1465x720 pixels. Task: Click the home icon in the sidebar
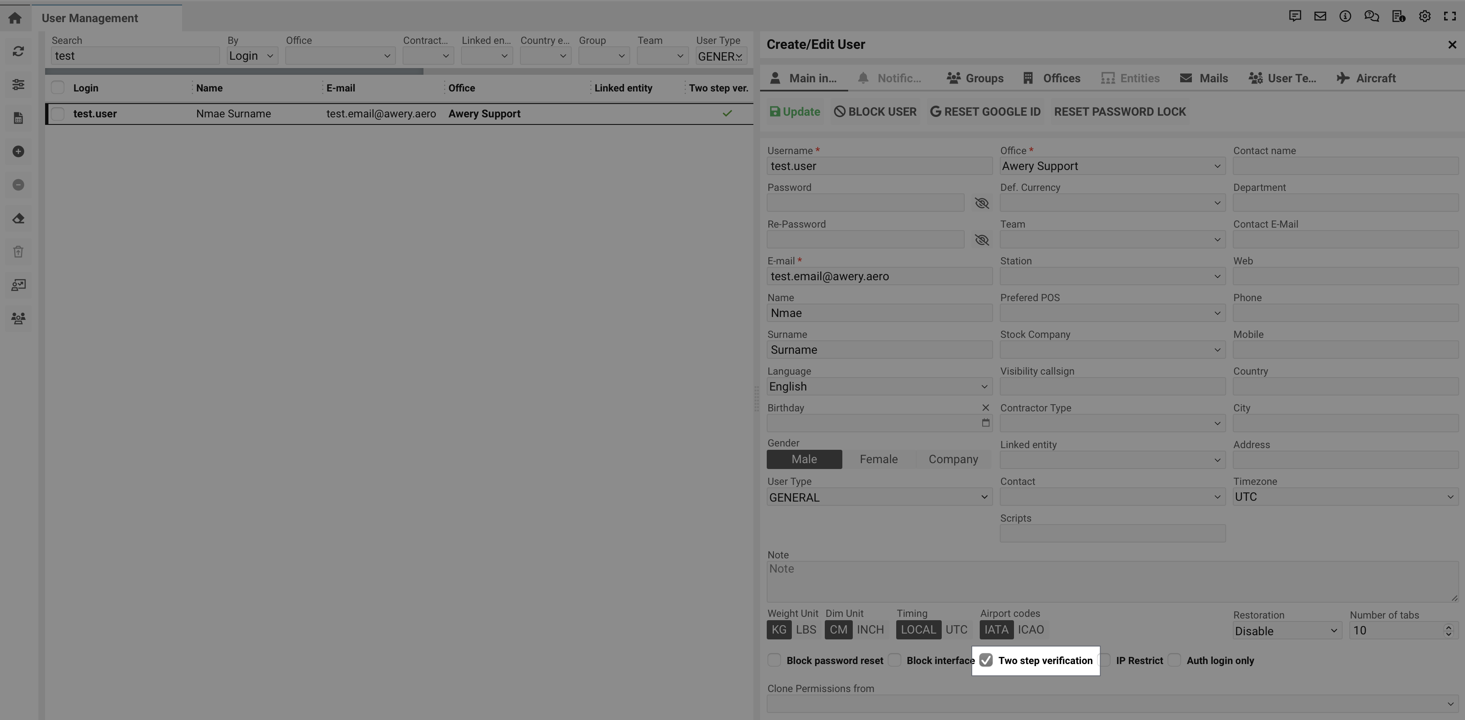click(x=15, y=18)
